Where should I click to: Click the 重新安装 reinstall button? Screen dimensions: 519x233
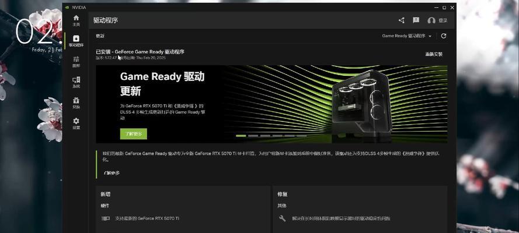click(x=434, y=54)
